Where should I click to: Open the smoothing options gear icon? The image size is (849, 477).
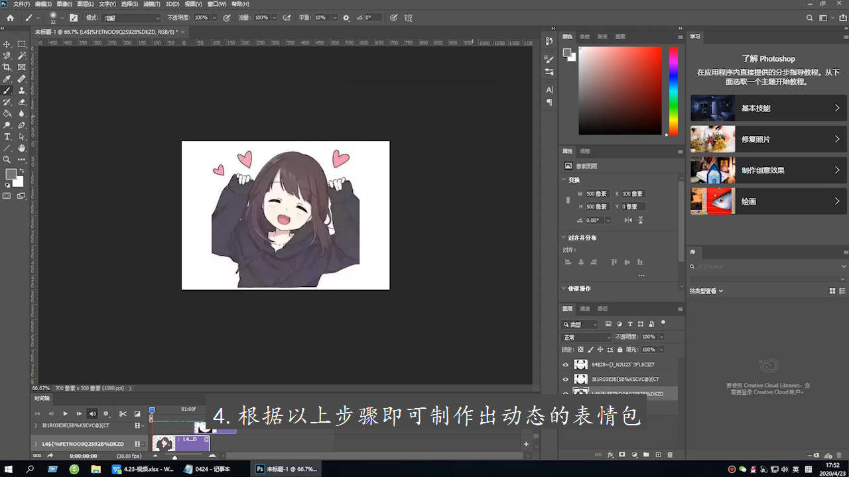346,18
